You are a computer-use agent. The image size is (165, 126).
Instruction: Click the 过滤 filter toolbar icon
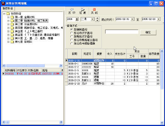[83, 10]
